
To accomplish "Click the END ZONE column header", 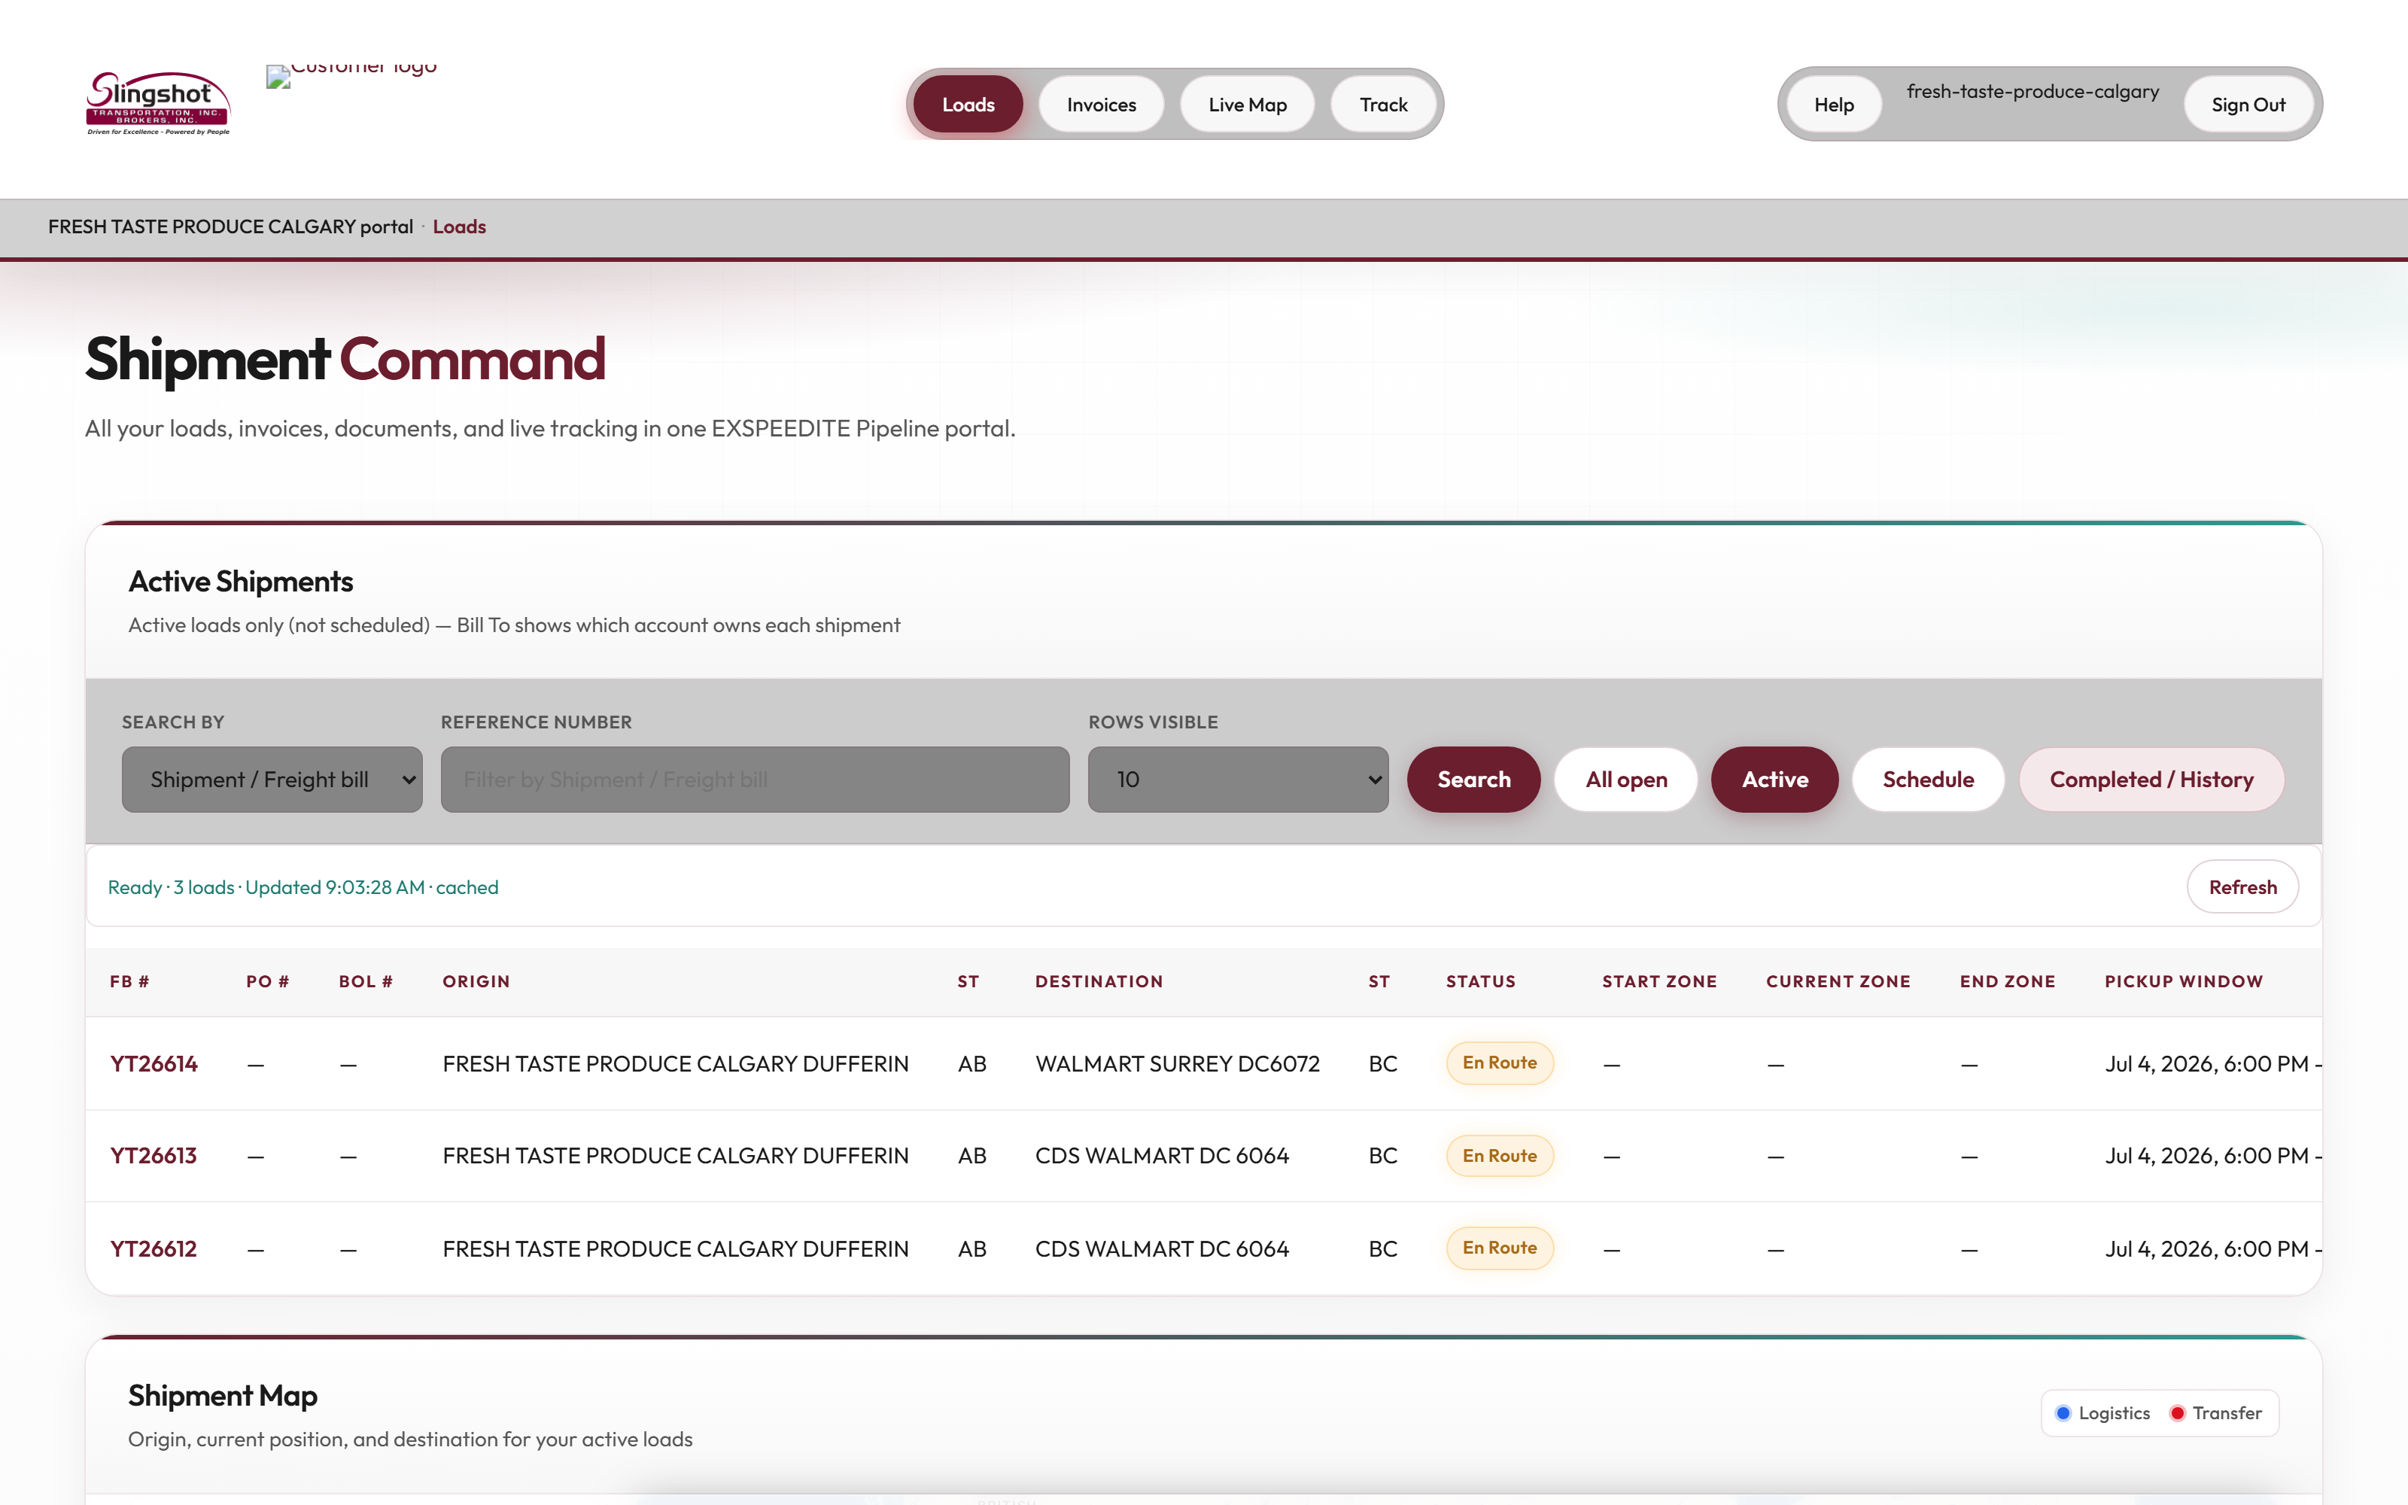I will pos(2007,981).
